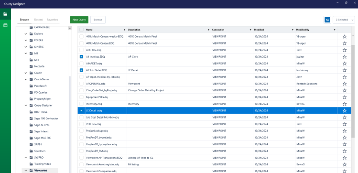Expand the Explore folder chevron

click(26, 34)
